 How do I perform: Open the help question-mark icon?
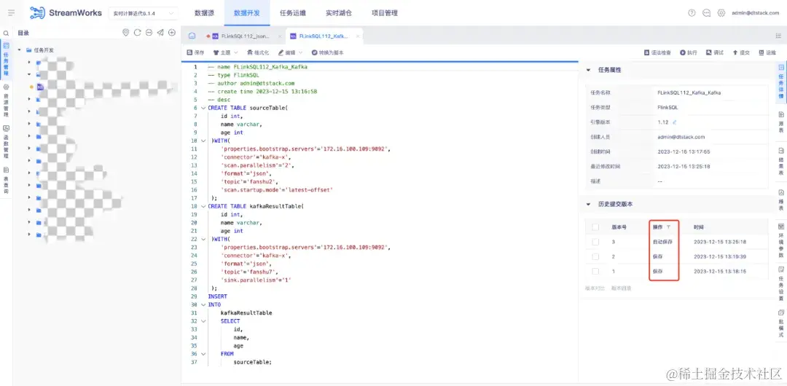click(692, 13)
